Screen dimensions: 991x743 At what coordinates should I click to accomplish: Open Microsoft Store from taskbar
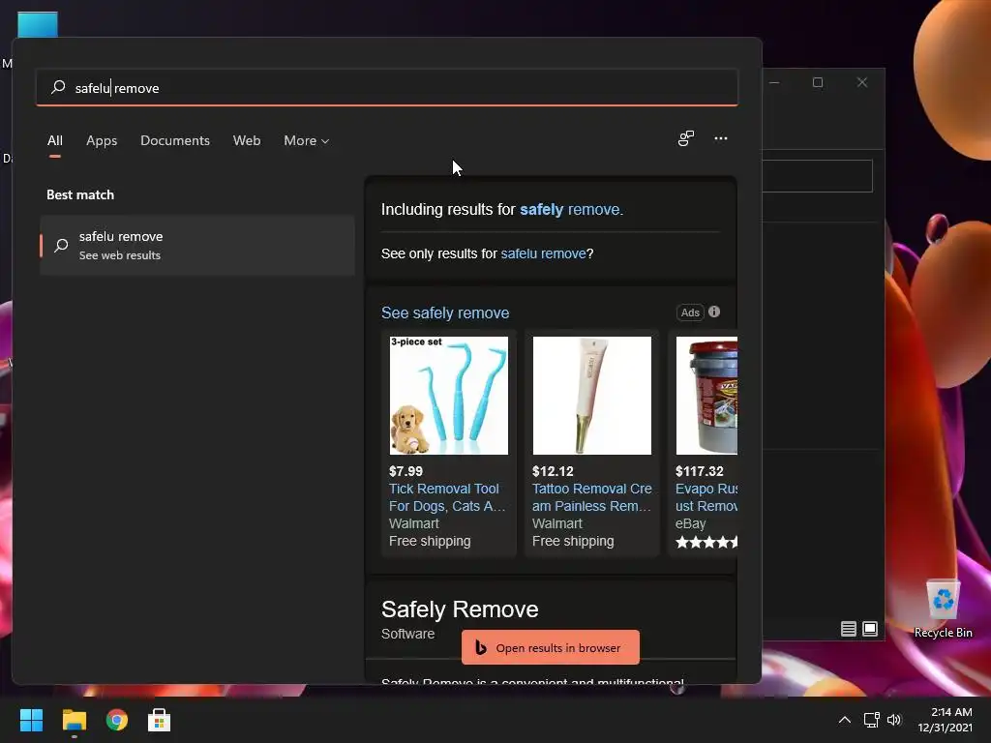[160, 720]
